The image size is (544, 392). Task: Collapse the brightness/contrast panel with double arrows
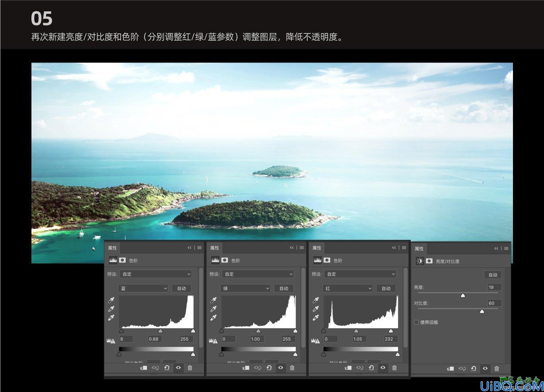(x=496, y=248)
